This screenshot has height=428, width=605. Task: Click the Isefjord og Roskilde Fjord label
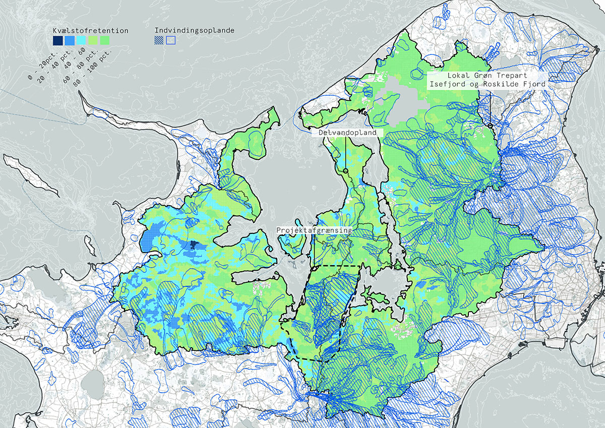(x=487, y=84)
